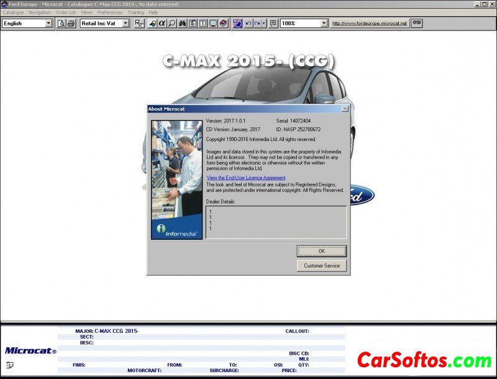497x379 pixels.
Task: Click the binoculars find icon
Action: click(183, 24)
